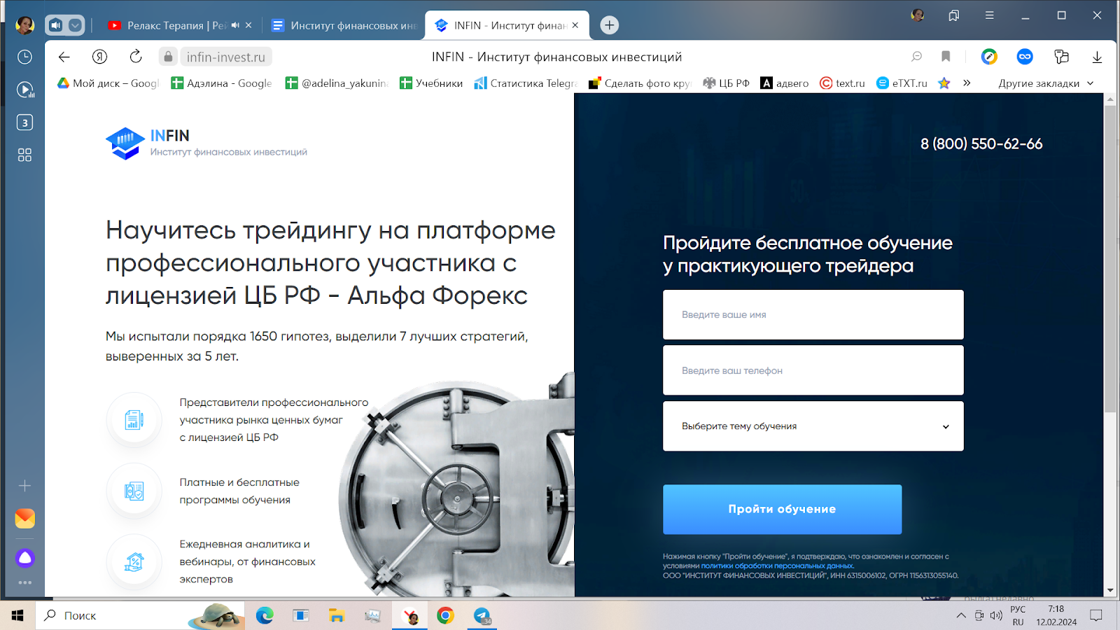Focus the Введите ваше имя field

point(813,314)
